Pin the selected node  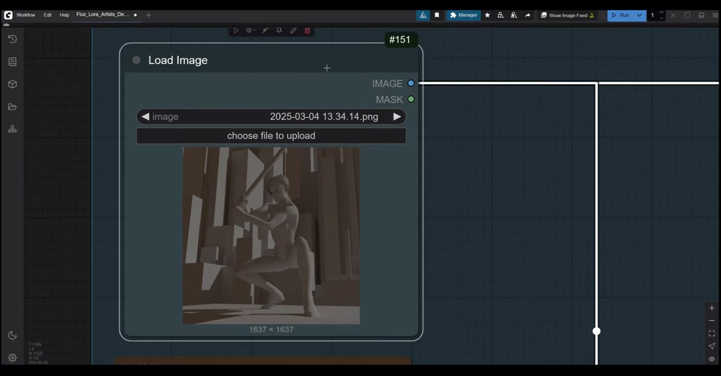click(x=279, y=30)
